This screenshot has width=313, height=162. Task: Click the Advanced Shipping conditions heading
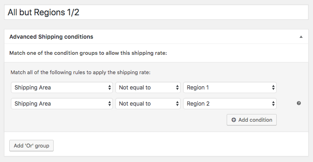pos(51,37)
